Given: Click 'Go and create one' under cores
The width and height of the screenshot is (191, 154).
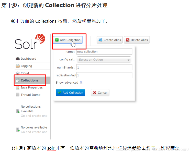Looking at the screenshot, I should tap(34, 132).
